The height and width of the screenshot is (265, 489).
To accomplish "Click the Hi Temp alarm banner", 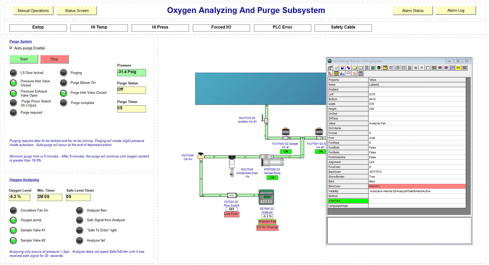I will click(x=99, y=28).
